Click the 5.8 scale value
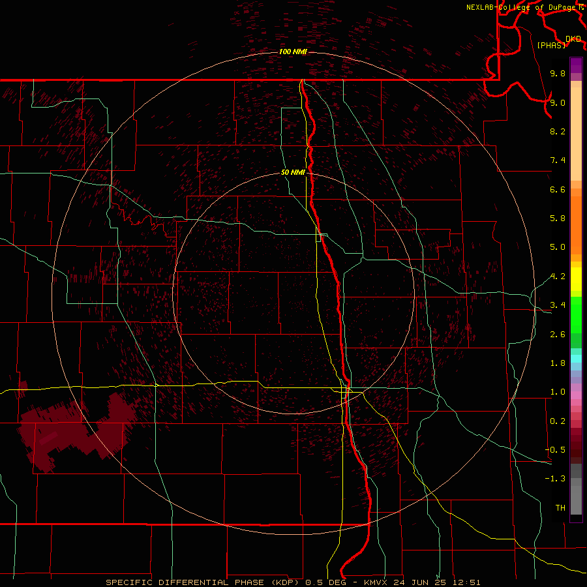Screen dimensions: 587x587 click(558, 218)
